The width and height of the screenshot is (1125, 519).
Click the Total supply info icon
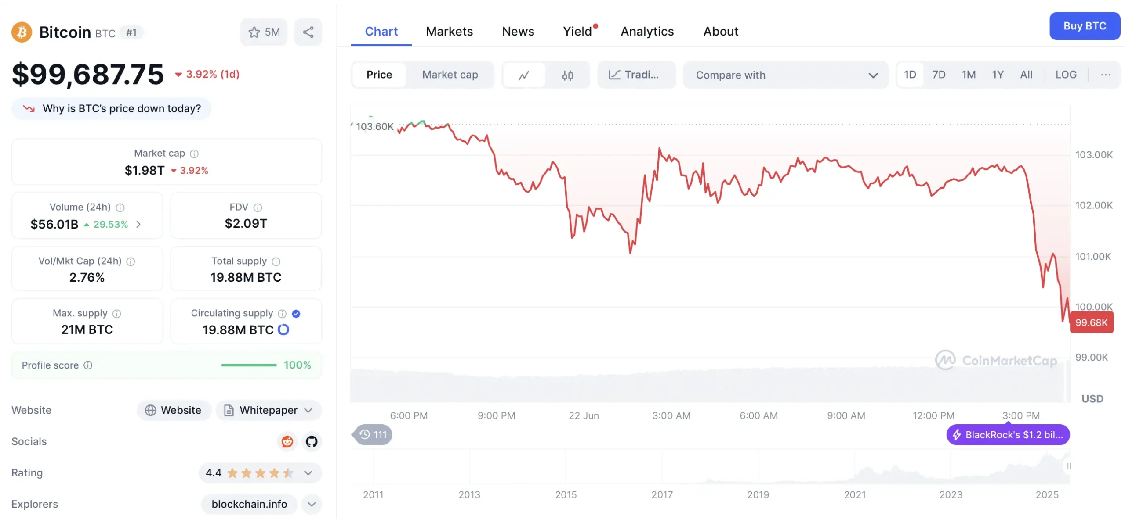click(276, 261)
